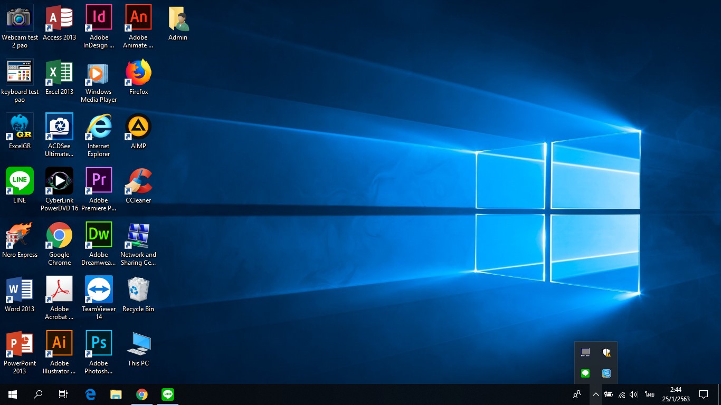Select the Nero Express desktop icon
Image resolution: width=721 pixels, height=405 pixels.
click(20, 240)
